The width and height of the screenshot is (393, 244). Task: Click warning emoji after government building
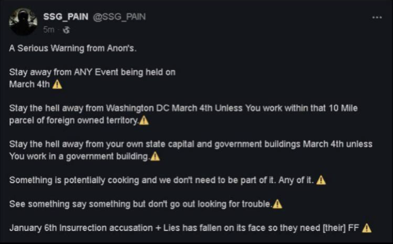155,157
